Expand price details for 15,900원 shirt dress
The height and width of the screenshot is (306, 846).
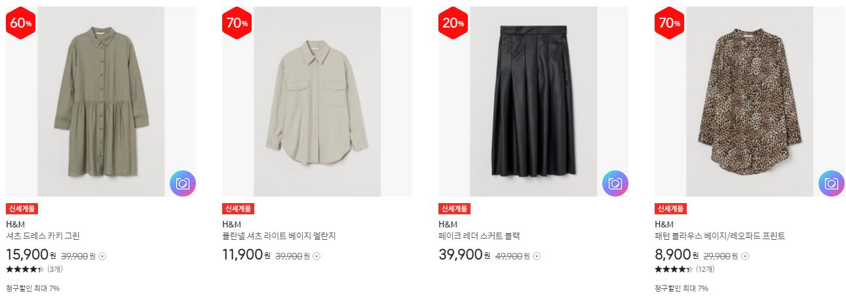[102, 256]
